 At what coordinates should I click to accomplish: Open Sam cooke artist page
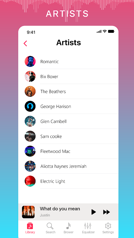pos(71,136)
